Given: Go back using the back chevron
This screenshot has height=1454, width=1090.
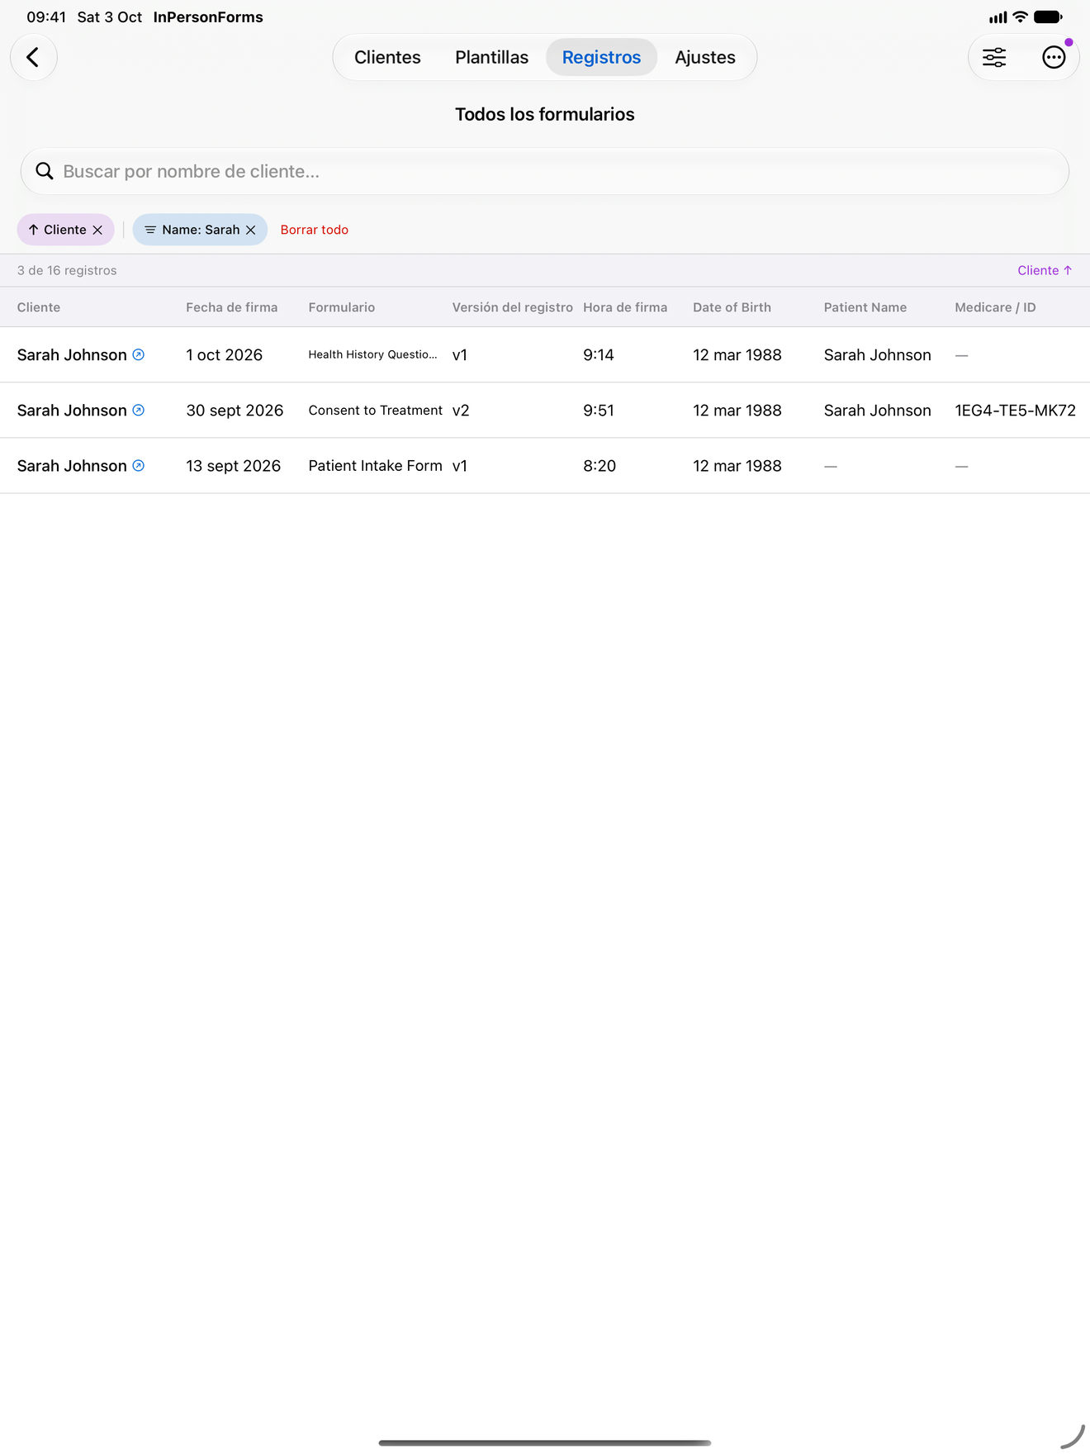Looking at the screenshot, I should 33,57.
